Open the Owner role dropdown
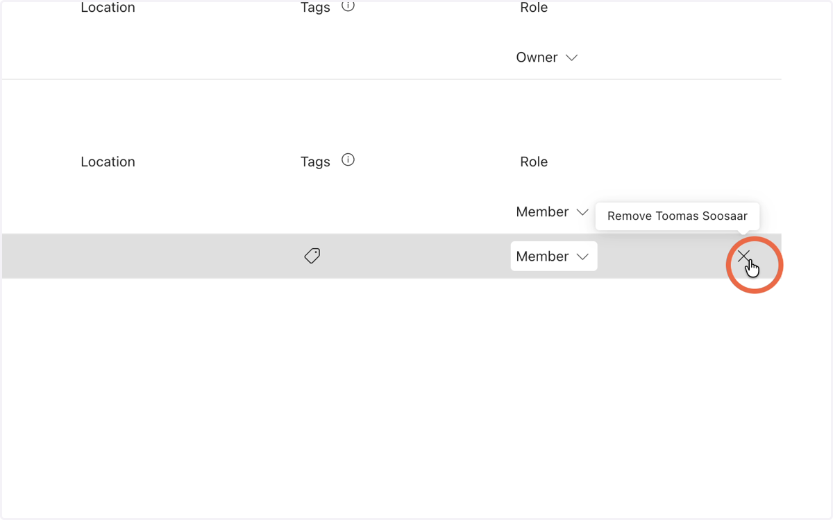The height and width of the screenshot is (520, 833). point(547,58)
